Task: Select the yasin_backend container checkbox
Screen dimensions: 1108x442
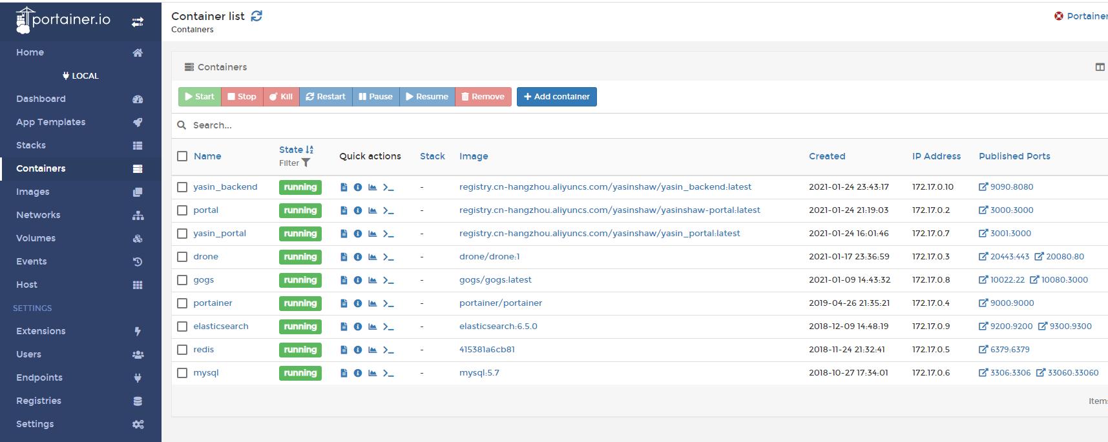Action: 182,187
